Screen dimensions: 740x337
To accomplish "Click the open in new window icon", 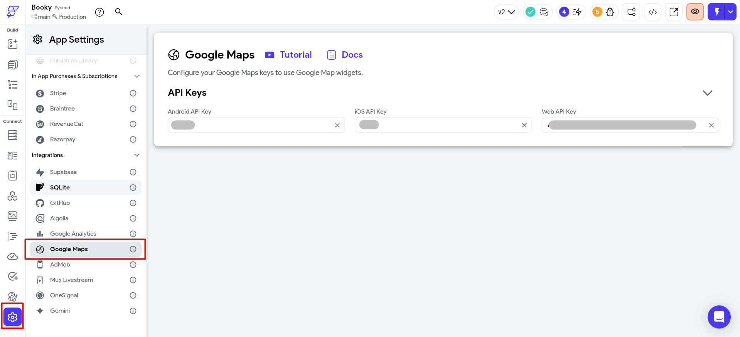I will [674, 12].
